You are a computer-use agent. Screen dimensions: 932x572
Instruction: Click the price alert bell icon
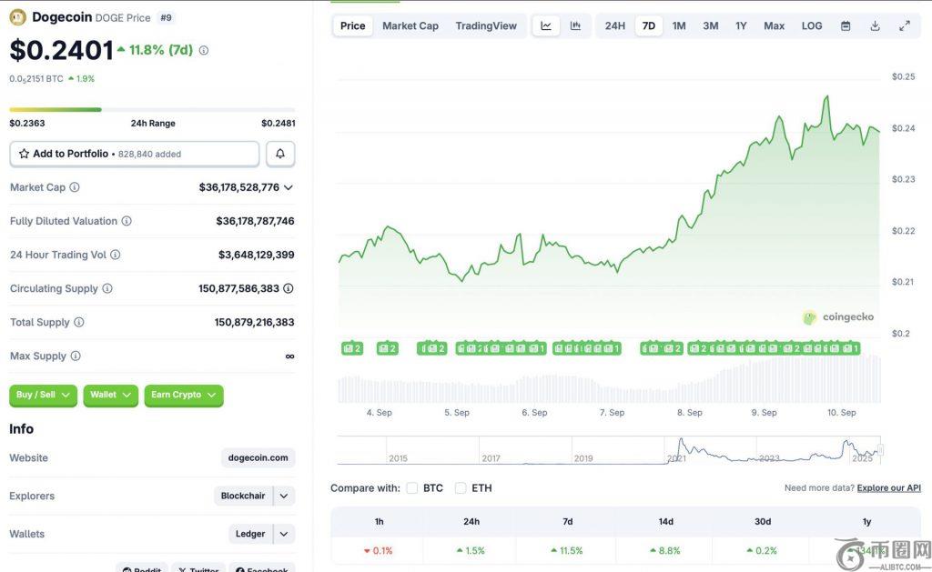tap(280, 154)
